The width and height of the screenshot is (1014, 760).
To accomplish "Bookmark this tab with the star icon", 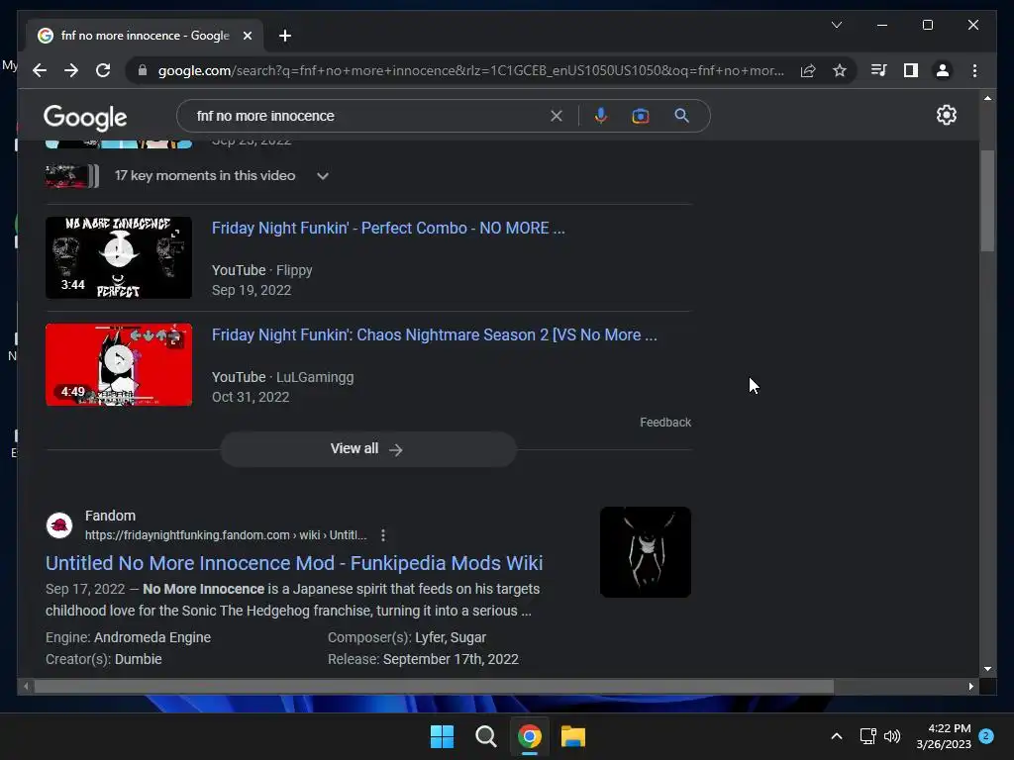I will click(x=840, y=70).
